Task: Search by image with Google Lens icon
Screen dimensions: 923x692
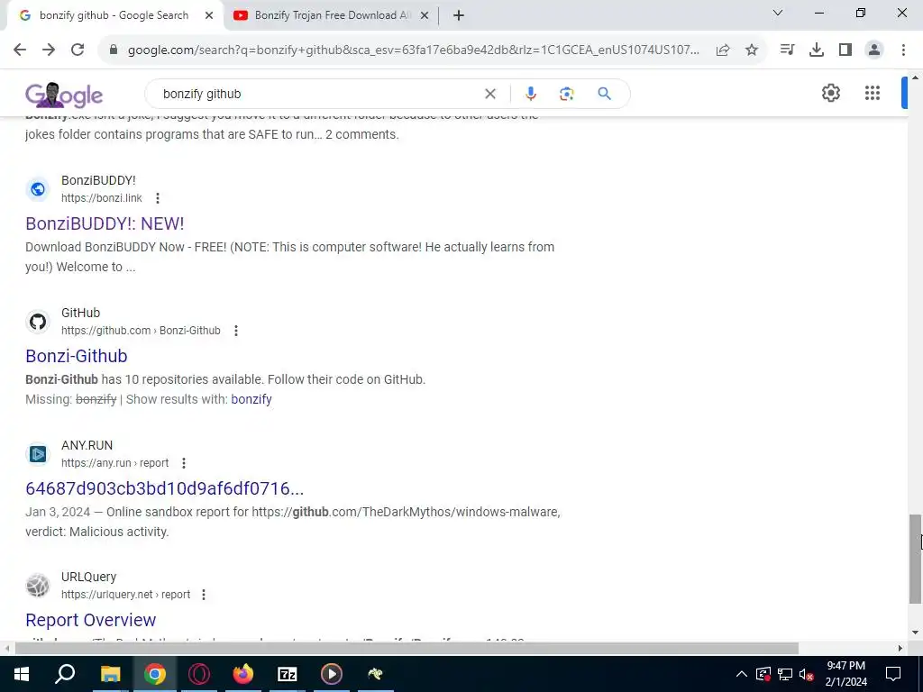Action: coord(566,94)
